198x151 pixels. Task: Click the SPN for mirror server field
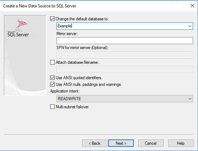coord(125,55)
